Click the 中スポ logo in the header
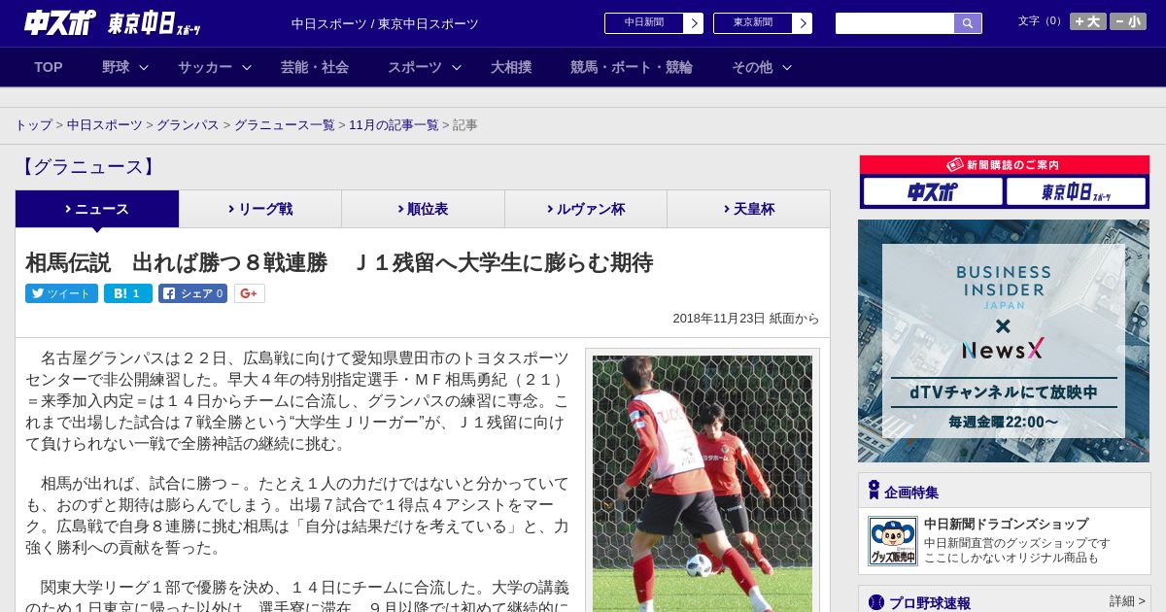 [60, 22]
